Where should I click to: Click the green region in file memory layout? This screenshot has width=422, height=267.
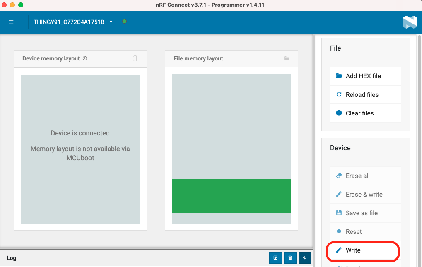click(231, 196)
